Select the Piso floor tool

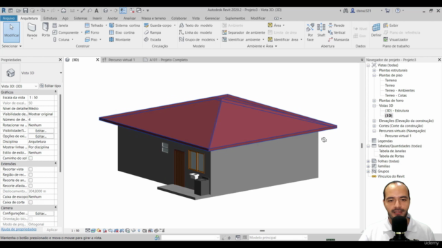point(91,40)
